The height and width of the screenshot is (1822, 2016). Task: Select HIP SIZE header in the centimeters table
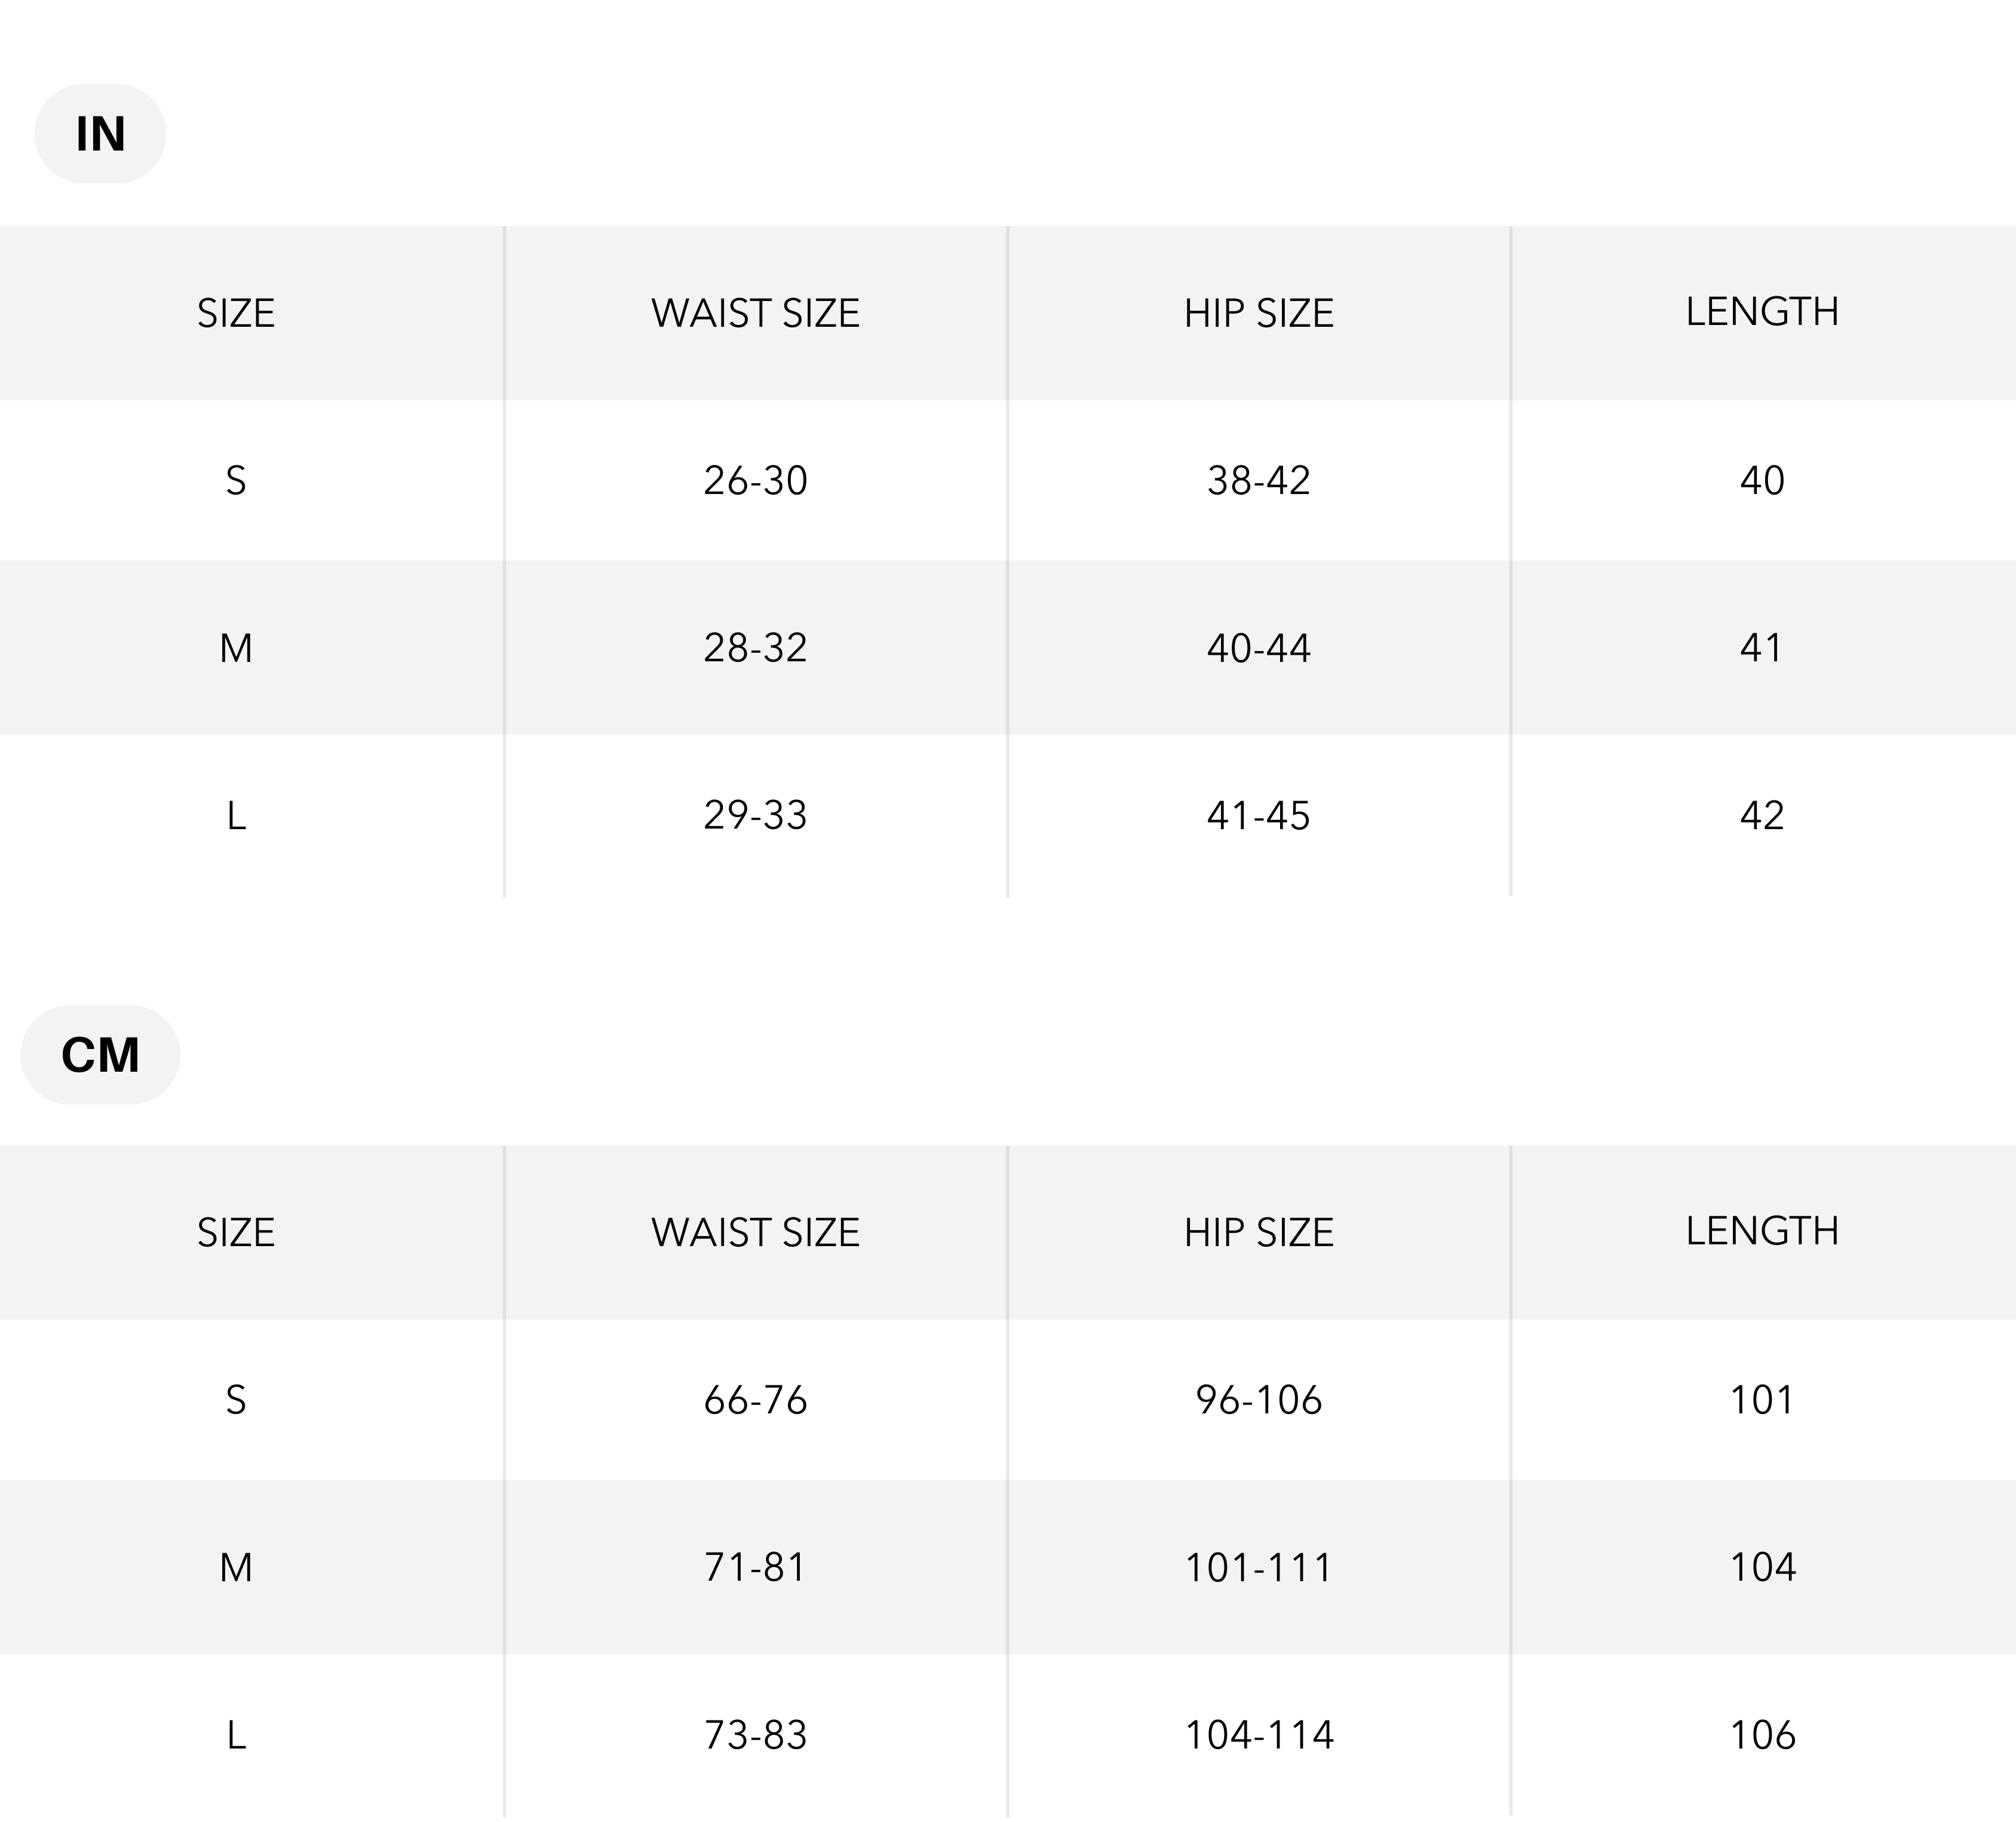pos(1258,1233)
